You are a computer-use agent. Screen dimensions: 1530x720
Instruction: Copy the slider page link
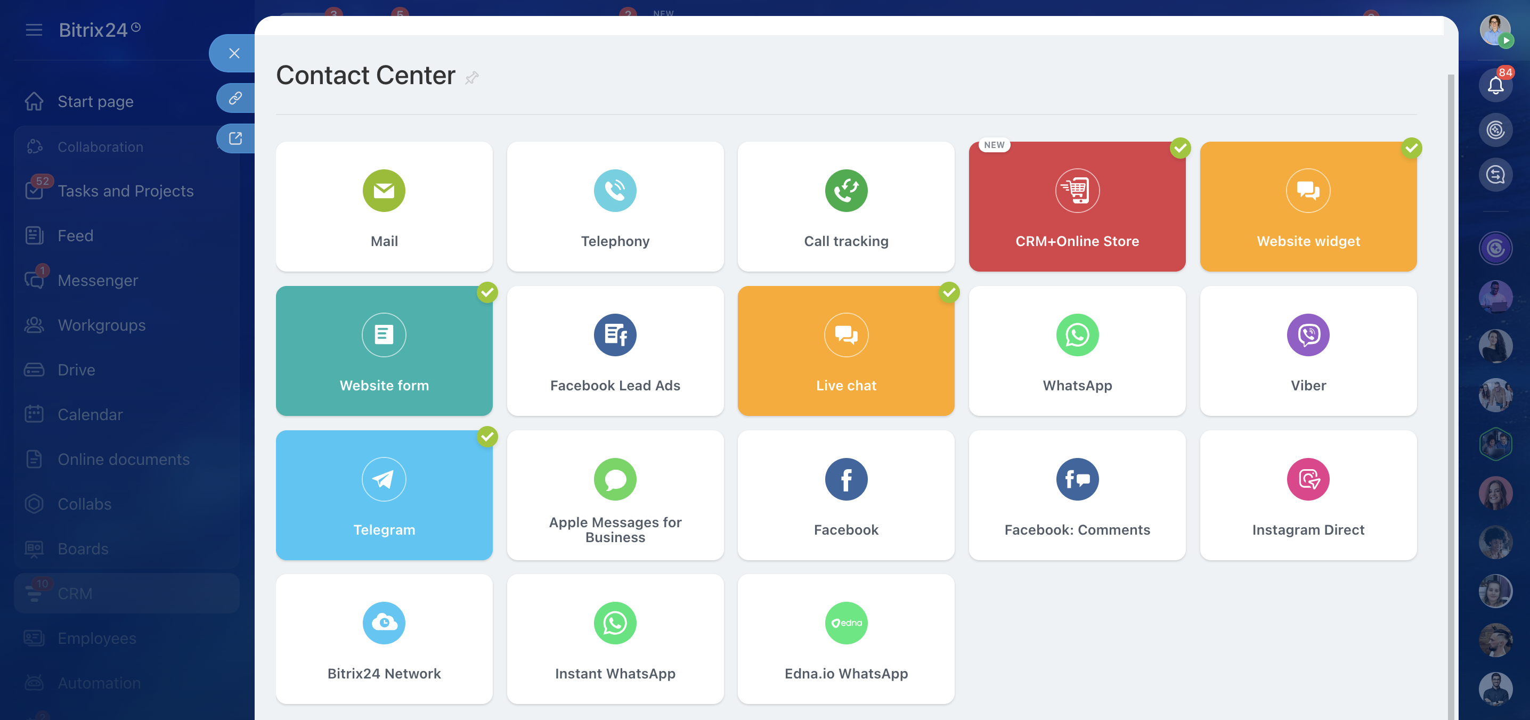(x=235, y=98)
